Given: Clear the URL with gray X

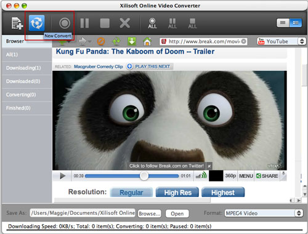Looking at the screenshot, I should point(243,41).
